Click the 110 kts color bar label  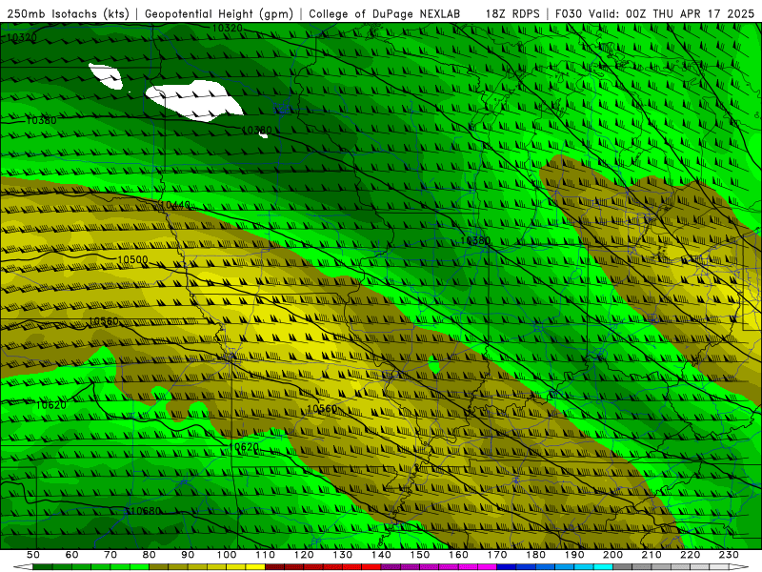point(266,555)
